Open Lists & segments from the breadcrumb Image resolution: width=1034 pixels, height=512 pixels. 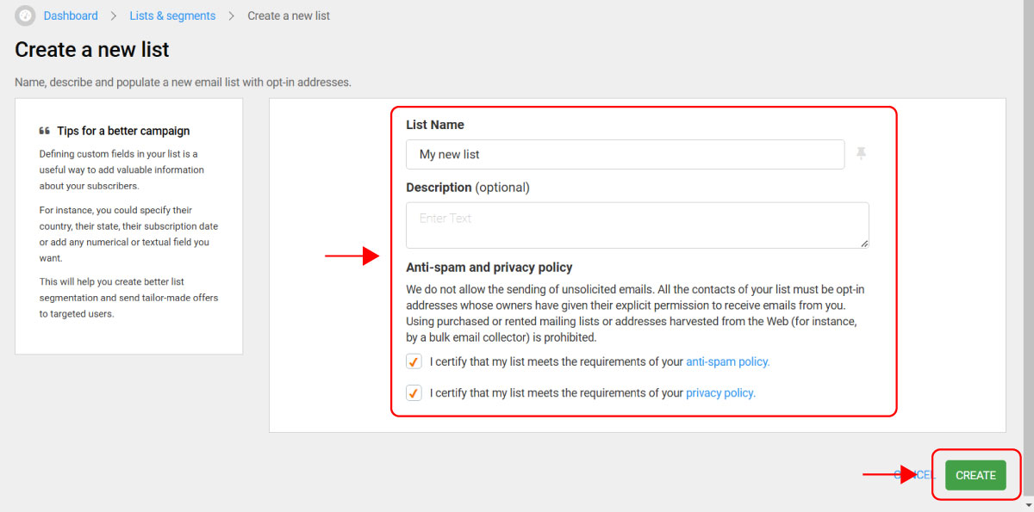coord(172,15)
